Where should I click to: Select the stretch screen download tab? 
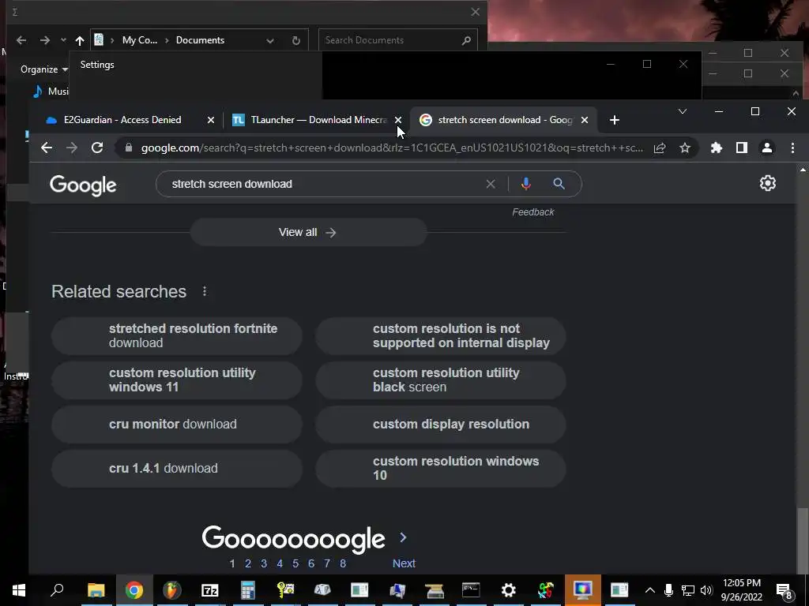click(505, 120)
